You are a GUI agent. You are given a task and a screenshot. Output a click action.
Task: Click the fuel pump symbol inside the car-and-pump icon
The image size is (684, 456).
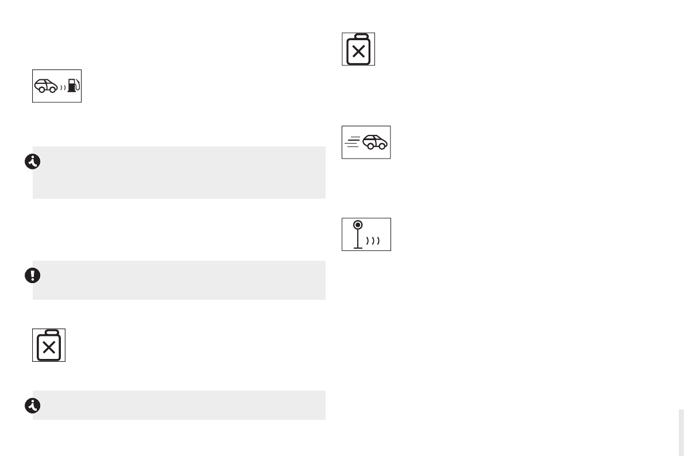click(x=73, y=86)
